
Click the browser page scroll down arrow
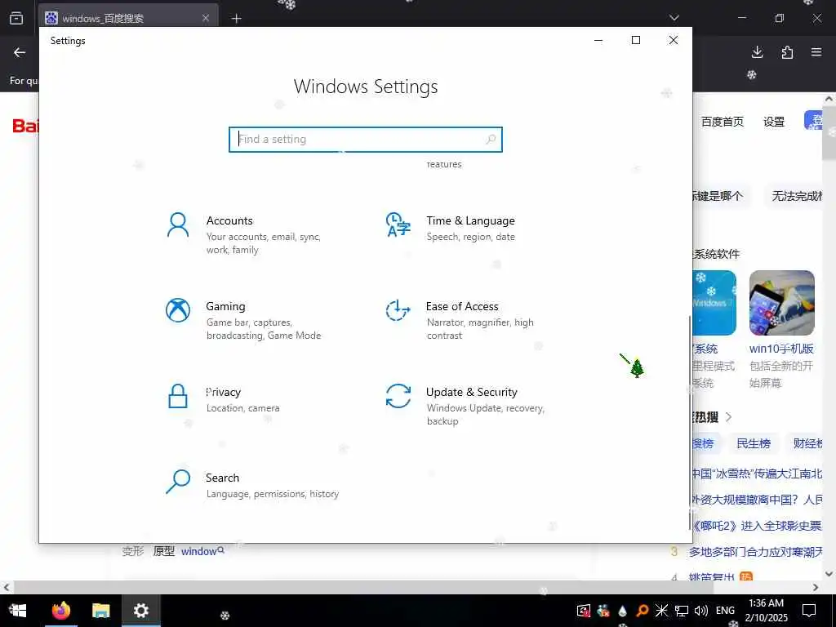829,574
